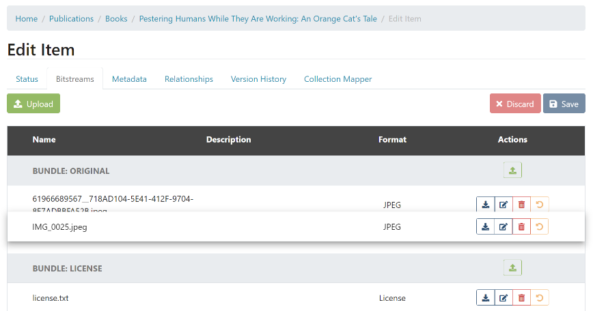Undo changes for IMG_0025.jpeg
The width and height of the screenshot is (593, 311).
point(540,227)
